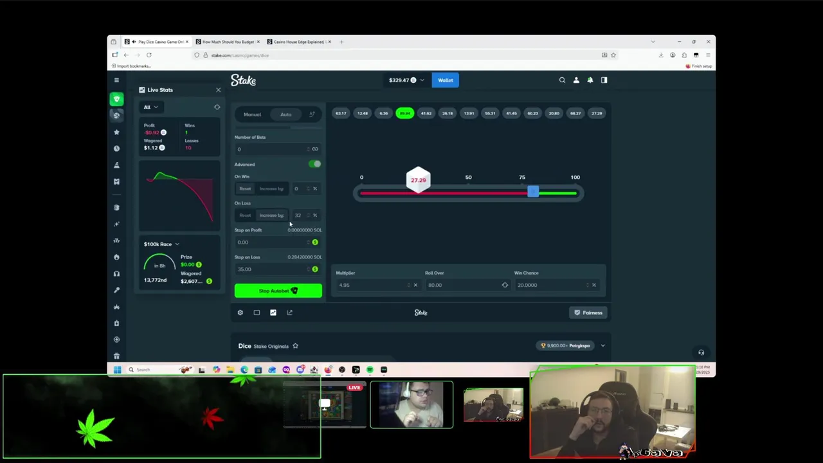Screen dimensions: 823x463
Task: Open Favourites star icon in the sidebar
Action: tap(116, 132)
